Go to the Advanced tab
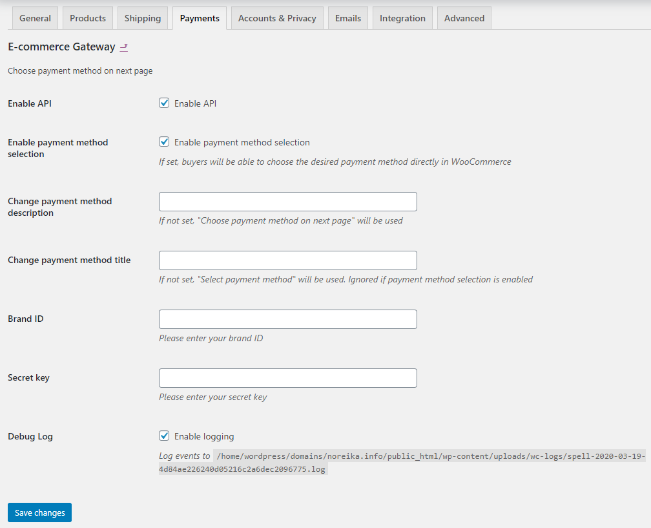The image size is (651, 528). 464,18
